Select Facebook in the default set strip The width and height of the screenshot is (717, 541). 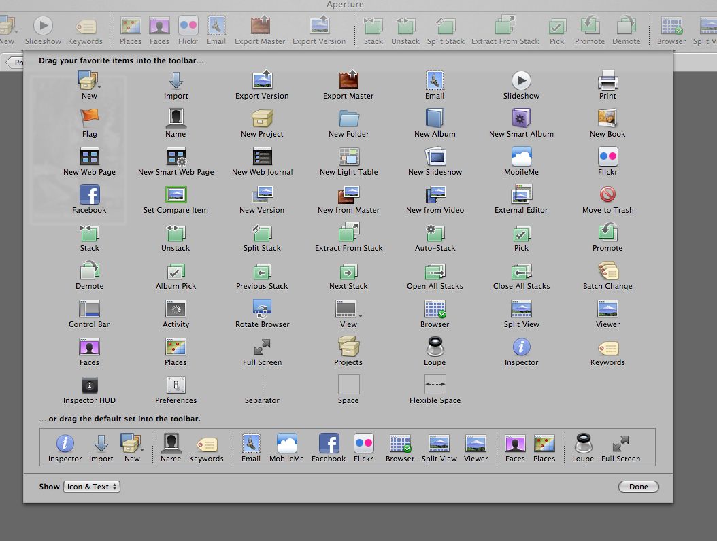click(x=329, y=449)
